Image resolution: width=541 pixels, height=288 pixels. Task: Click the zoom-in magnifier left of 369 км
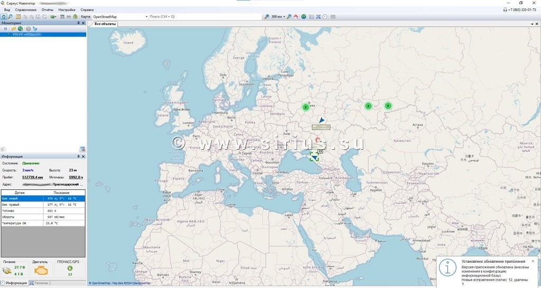point(267,17)
